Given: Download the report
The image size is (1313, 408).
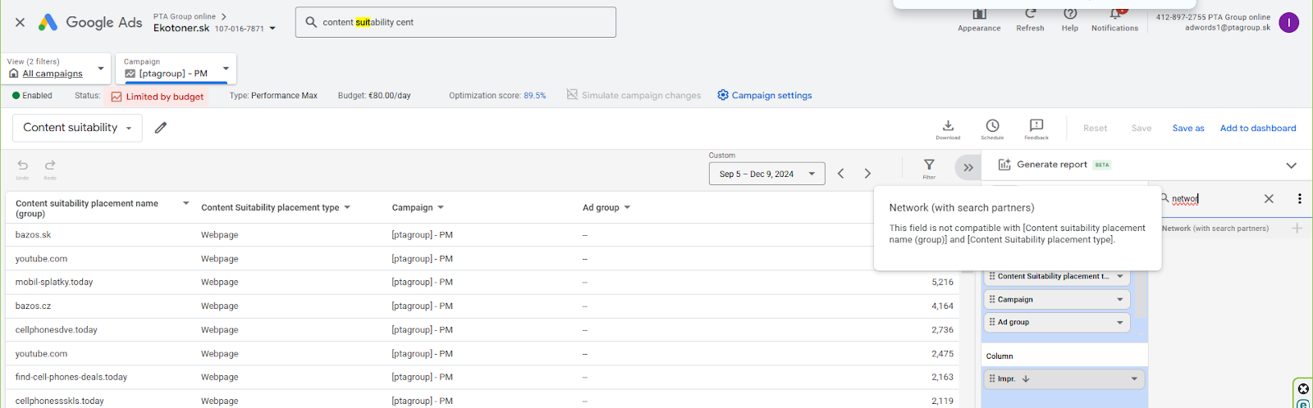Looking at the screenshot, I should pos(948,125).
